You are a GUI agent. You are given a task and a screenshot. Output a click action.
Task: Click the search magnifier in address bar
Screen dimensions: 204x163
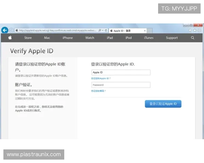coord(100,30)
